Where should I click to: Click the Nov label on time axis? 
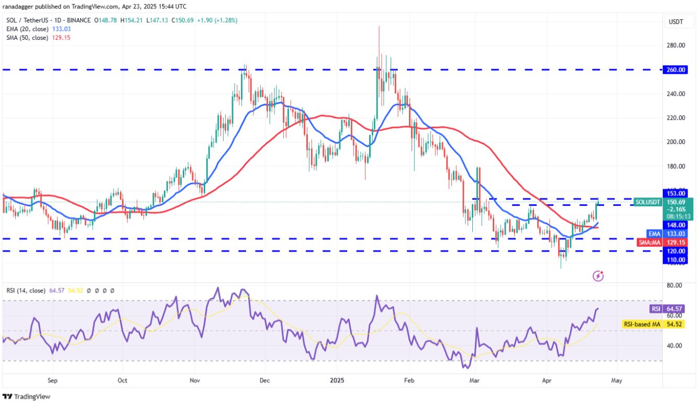pyautogui.click(x=194, y=380)
